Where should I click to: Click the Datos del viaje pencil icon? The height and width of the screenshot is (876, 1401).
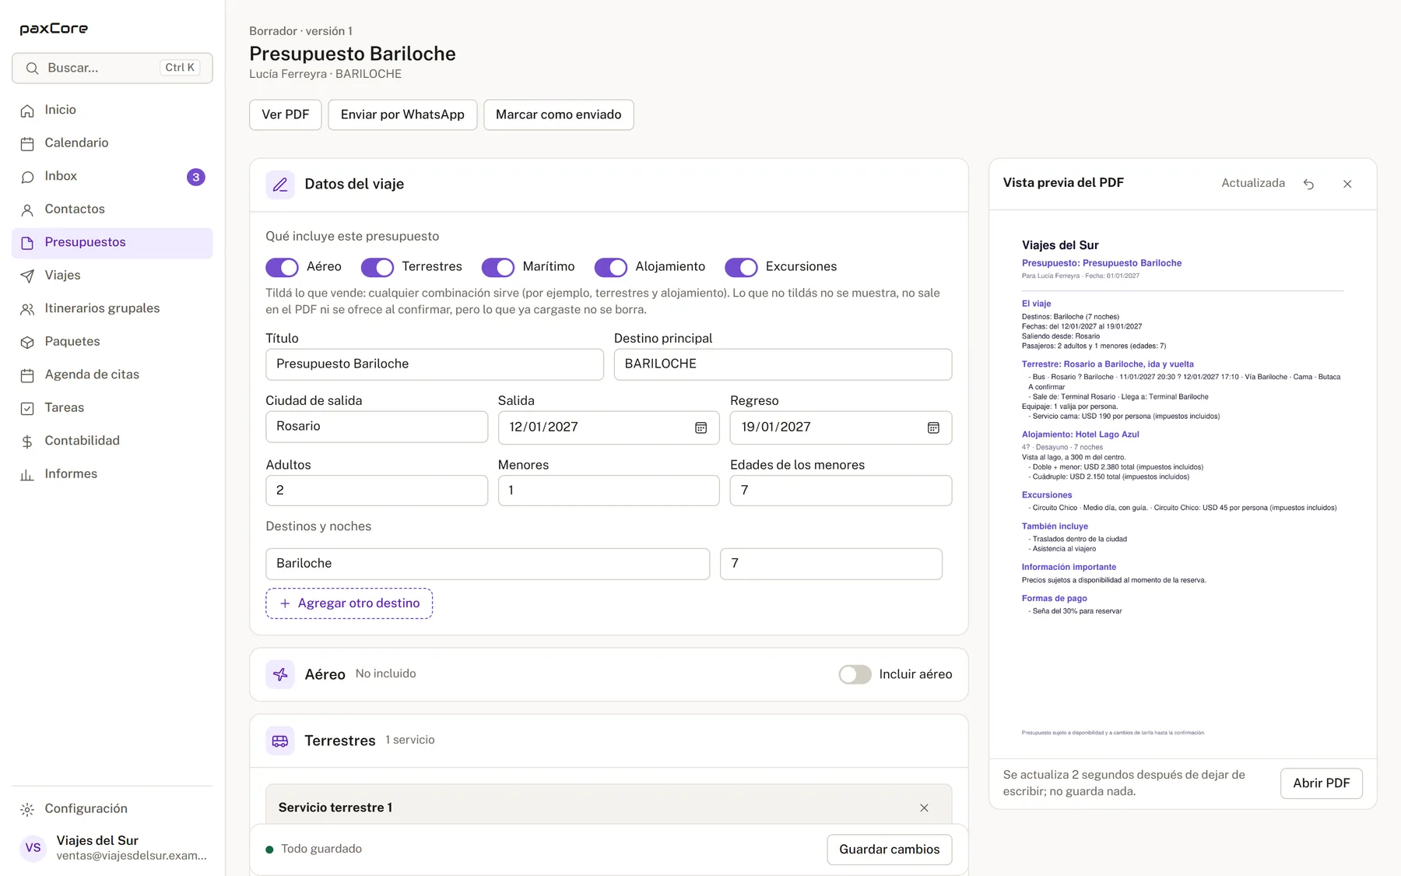pos(280,185)
